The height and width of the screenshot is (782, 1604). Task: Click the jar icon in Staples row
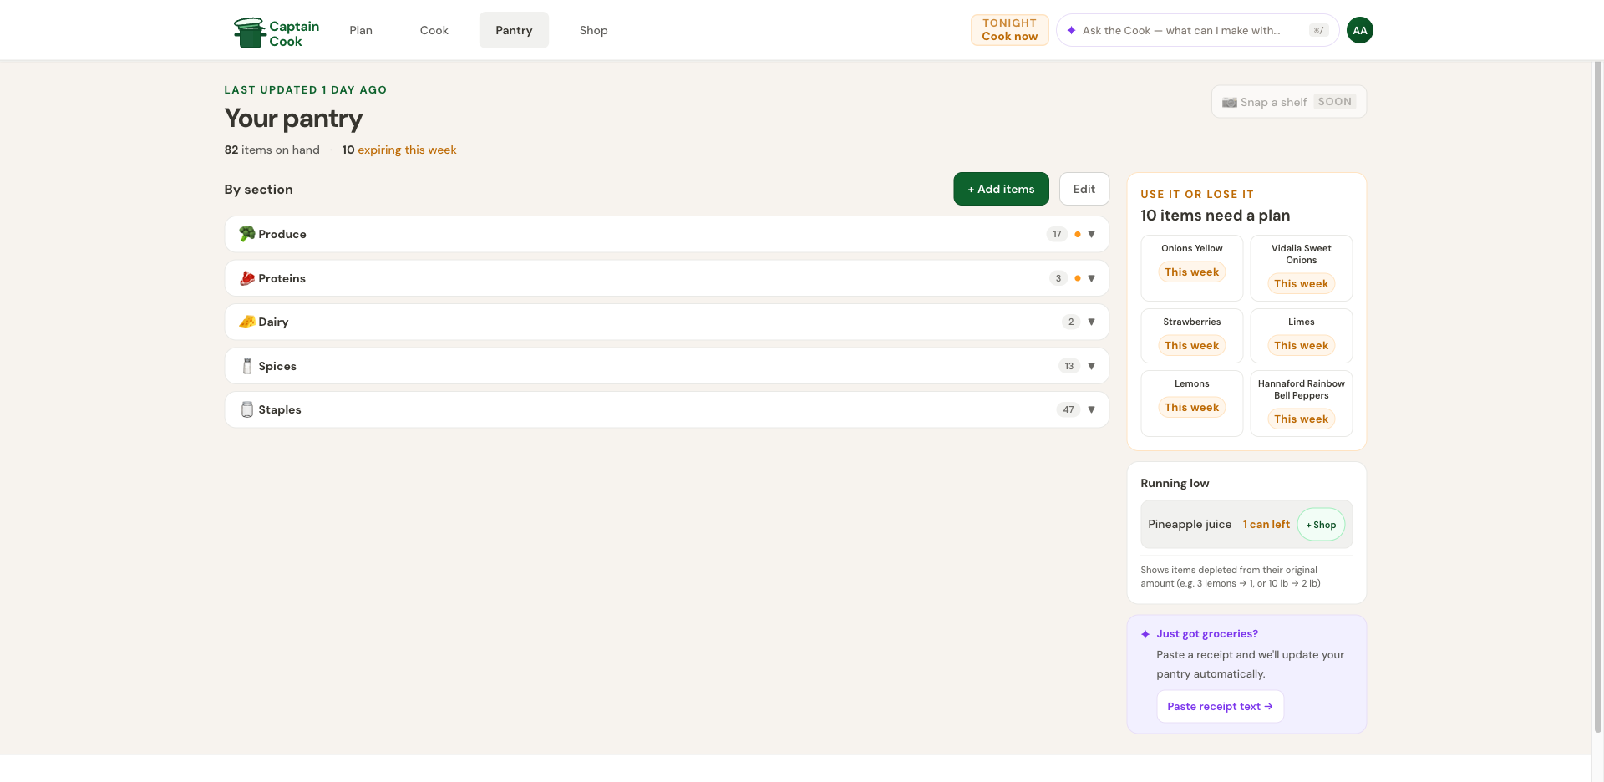[247, 409]
